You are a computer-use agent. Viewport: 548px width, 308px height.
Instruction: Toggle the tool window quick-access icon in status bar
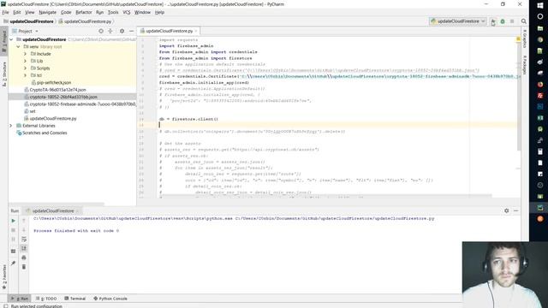(x=5, y=306)
